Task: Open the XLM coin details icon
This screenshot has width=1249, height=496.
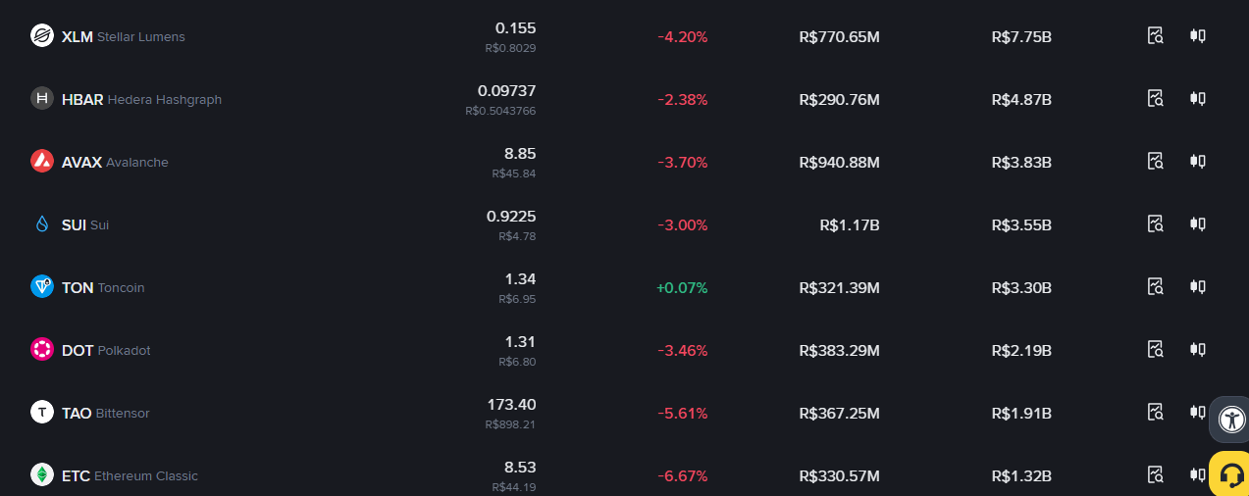Action: tap(1155, 36)
